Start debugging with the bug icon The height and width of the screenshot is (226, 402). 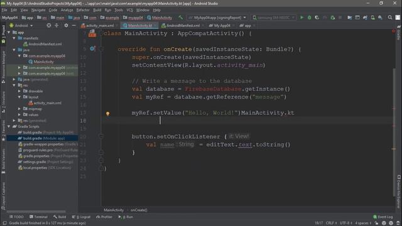[x=310, y=18]
